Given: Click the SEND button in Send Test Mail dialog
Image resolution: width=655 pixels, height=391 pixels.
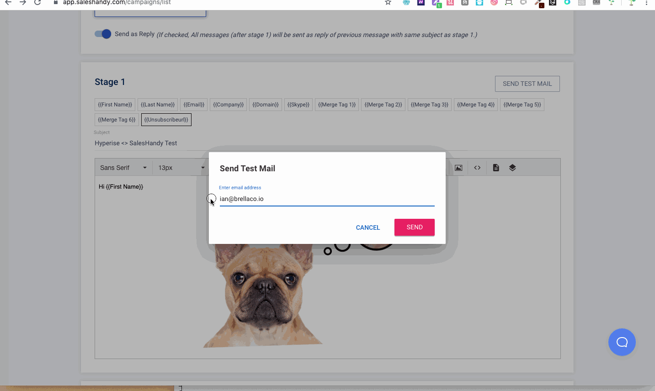Looking at the screenshot, I should (x=415, y=227).
